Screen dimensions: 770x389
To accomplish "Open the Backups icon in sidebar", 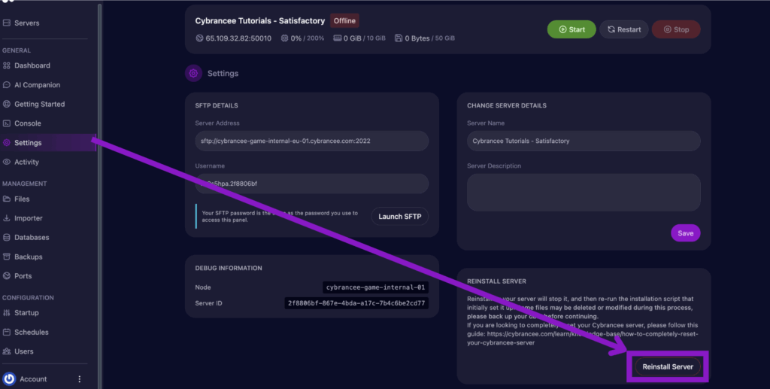I will click(x=7, y=257).
